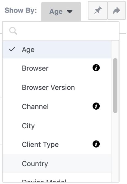The height and width of the screenshot is (184, 127).
Task: Click the search field in dropdown
Action: (x=61, y=31)
